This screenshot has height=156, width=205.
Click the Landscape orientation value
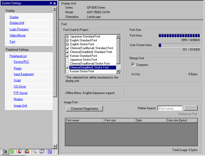[x=94, y=17]
